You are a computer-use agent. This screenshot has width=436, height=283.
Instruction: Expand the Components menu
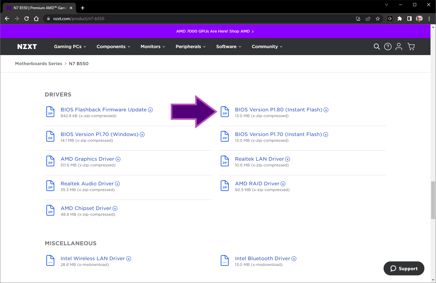tap(113, 47)
